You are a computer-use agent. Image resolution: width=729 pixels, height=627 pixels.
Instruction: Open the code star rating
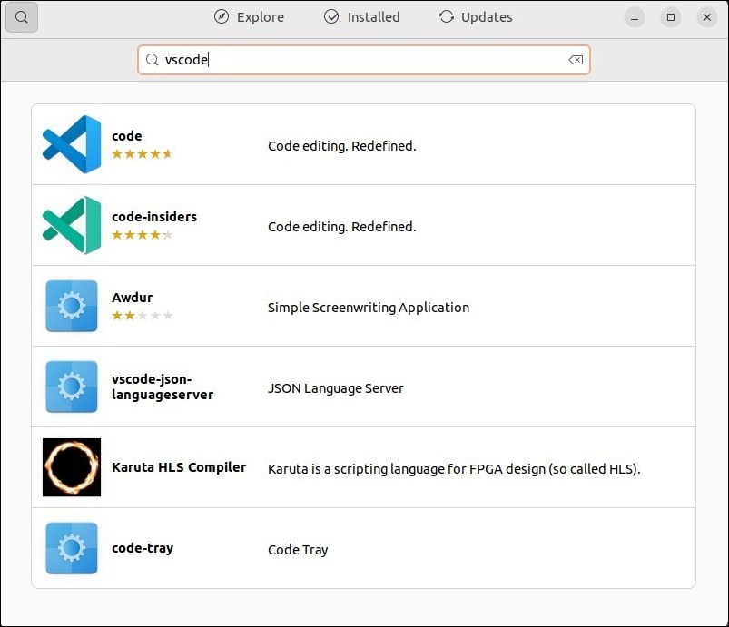click(143, 154)
